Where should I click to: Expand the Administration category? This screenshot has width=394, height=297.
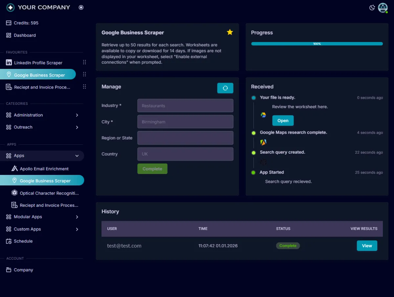(x=77, y=115)
